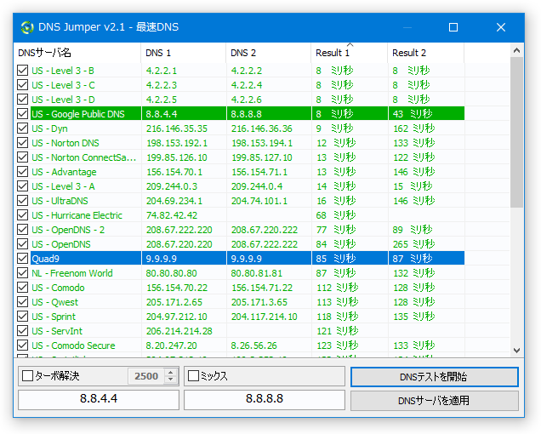
Task: Click the 80.80.81.81 DNS 2 cell
Action: coord(256,273)
